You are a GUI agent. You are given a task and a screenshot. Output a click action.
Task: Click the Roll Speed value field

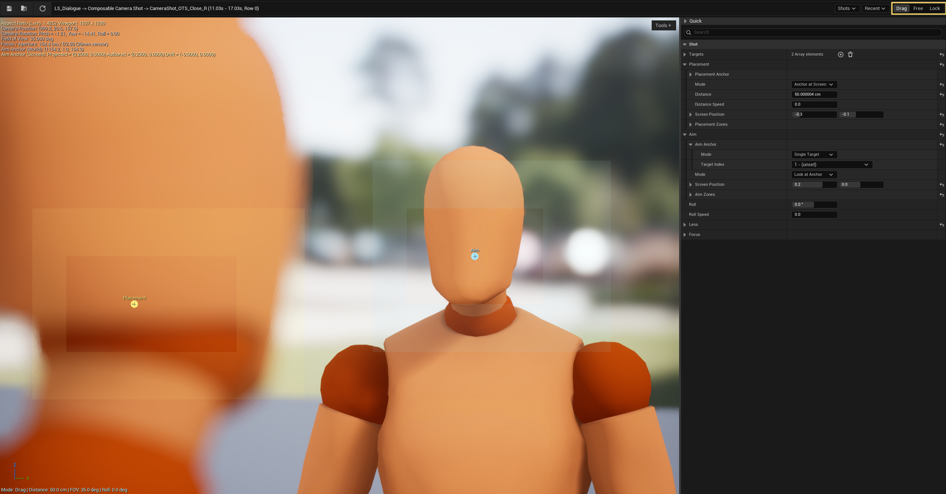pyautogui.click(x=814, y=215)
